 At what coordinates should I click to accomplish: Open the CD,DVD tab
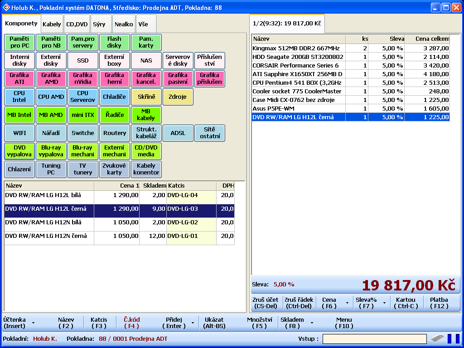tap(77, 24)
